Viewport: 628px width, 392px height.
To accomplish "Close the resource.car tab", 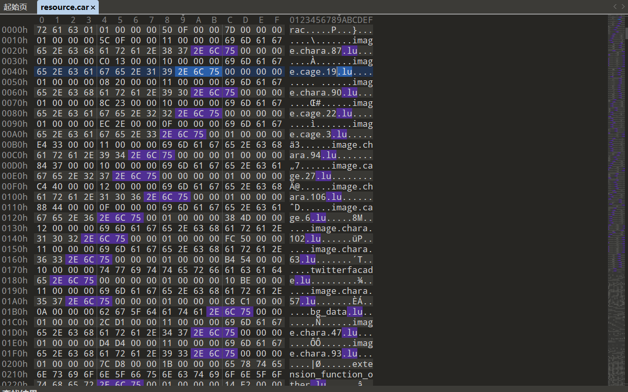I will [93, 8].
